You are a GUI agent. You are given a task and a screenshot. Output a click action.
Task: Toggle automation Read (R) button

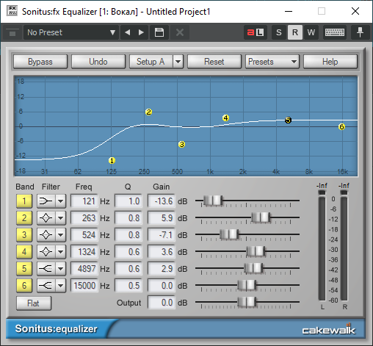pos(295,32)
